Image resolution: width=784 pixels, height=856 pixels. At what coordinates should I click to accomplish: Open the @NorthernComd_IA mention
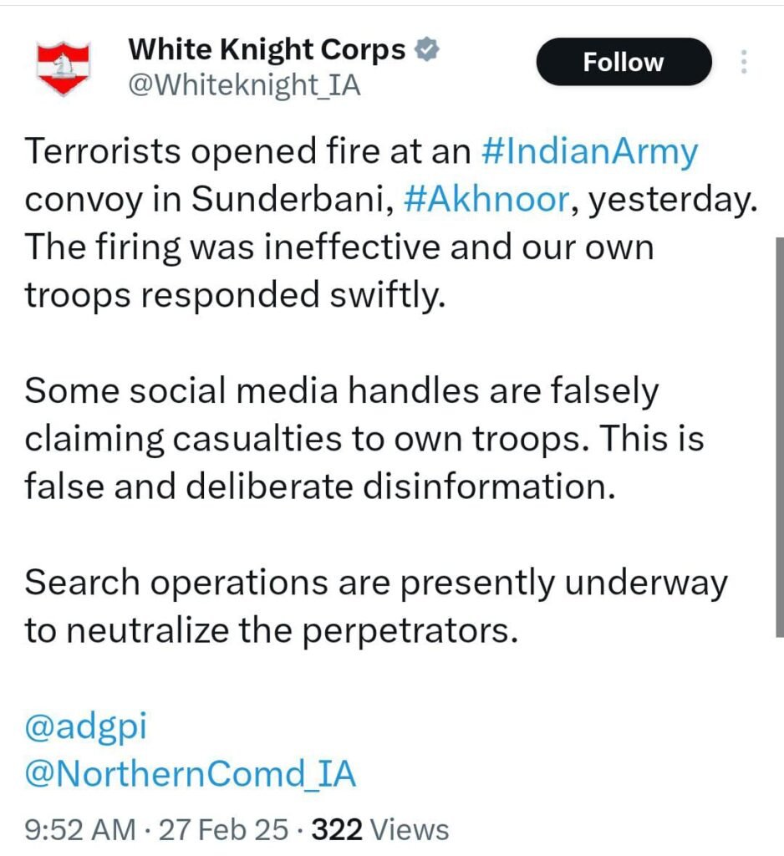[x=191, y=775]
